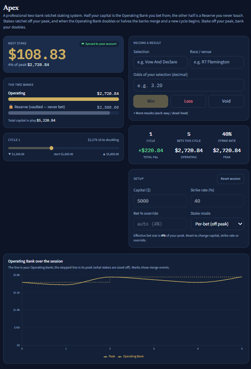Click the total capital $5,220.84 value
The height and width of the screenshot is (369, 251).
46,121
